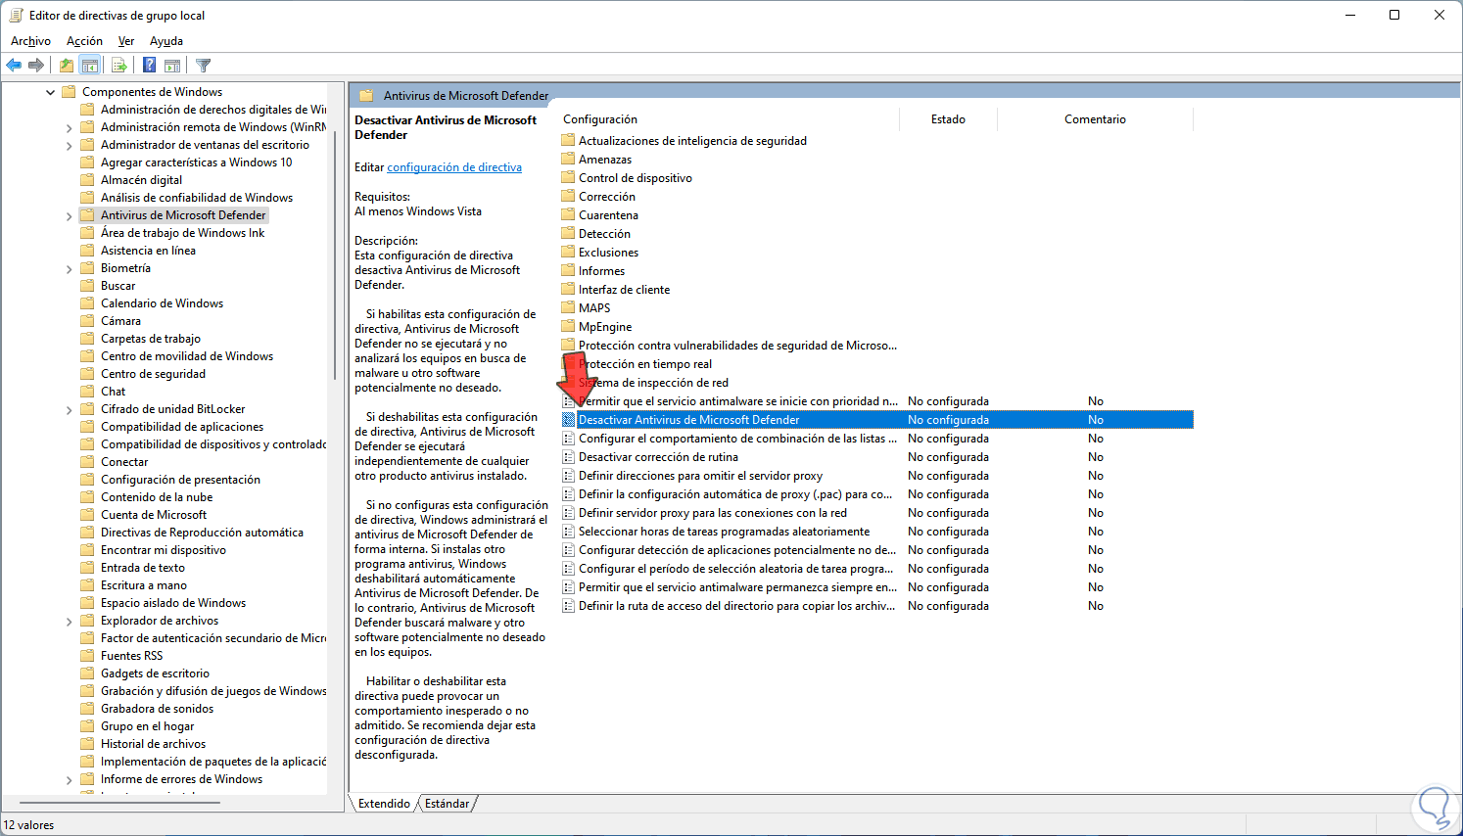The width and height of the screenshot is (1463, 836).
Task: Click the filter funnel icon in toolbar
Action: coord(203,66)
